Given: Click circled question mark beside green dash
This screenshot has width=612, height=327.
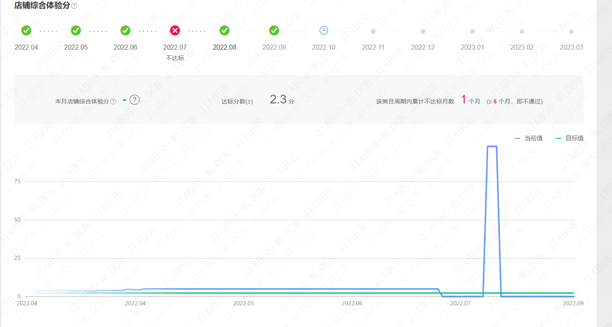Looking at the screenshot, I should [x=134, y=100].
